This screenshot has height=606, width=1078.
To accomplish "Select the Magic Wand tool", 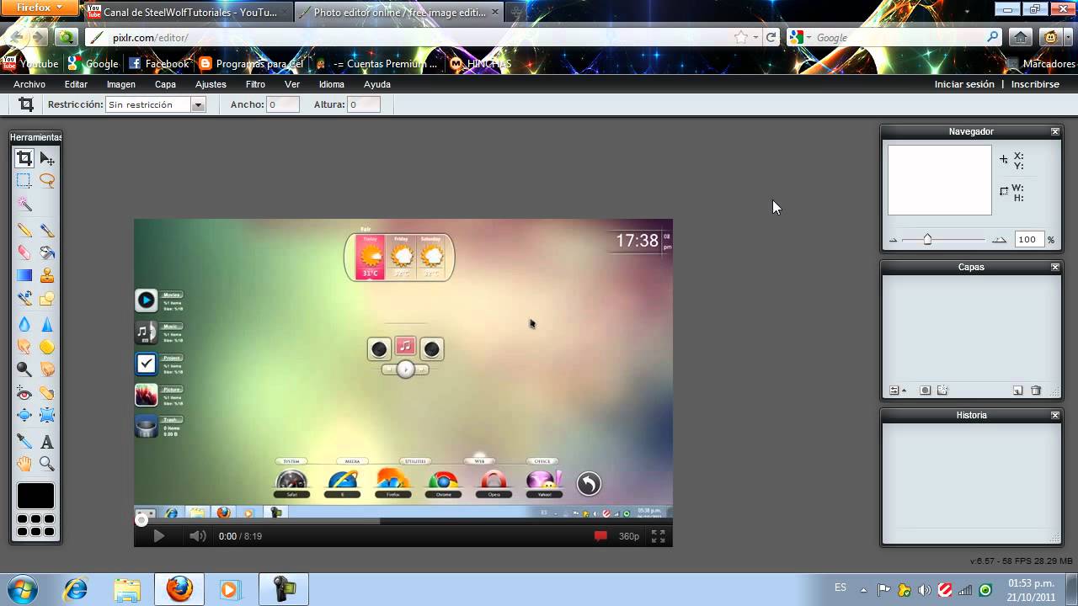I will click(24, 205).
